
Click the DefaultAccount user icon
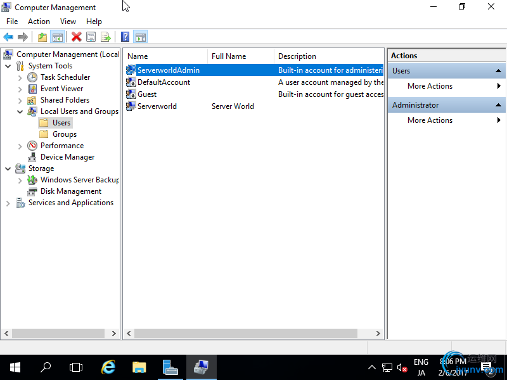pyautogui.click(x=131, y=82)
